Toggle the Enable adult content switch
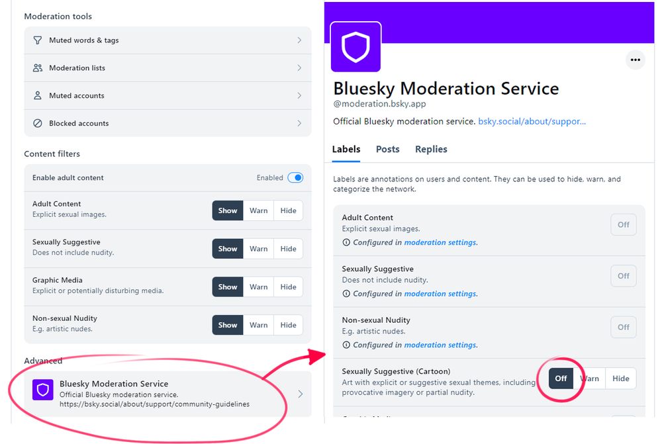This screenshot has width=662, height=444. (x=295, y=178)
